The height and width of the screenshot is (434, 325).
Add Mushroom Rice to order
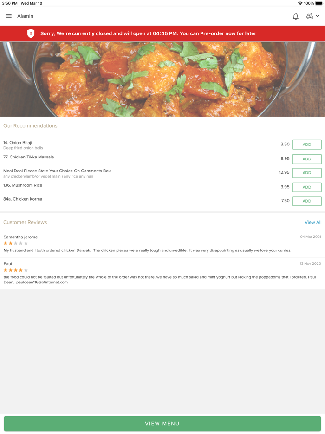point(306,187)
